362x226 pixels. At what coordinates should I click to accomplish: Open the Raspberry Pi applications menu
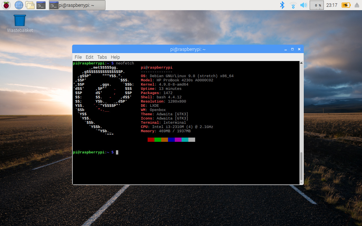(6, 5)
